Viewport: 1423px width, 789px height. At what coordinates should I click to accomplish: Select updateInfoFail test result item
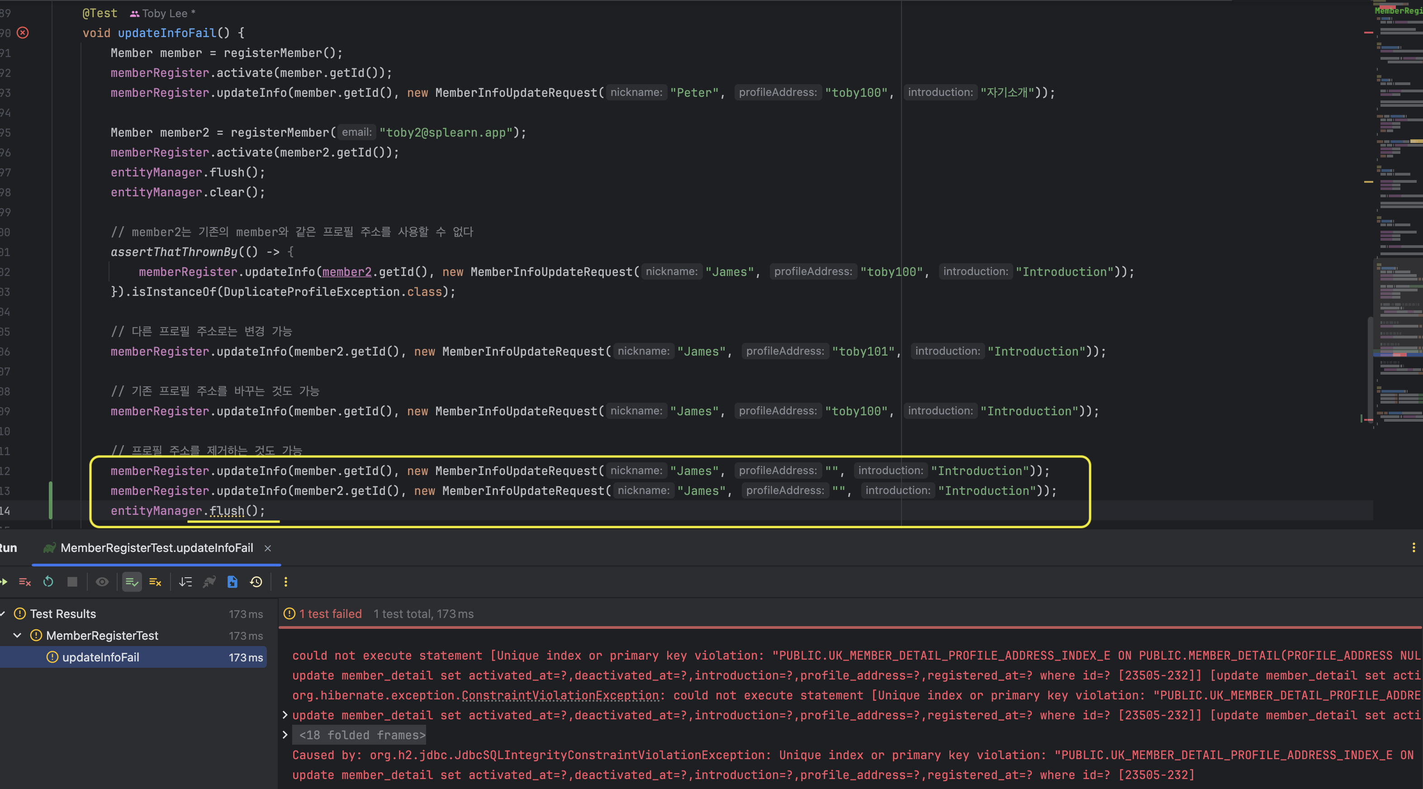(x=100, y=657)
